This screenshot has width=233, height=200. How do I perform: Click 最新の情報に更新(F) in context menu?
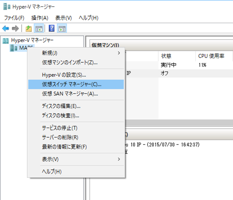(x=76, y=147)
